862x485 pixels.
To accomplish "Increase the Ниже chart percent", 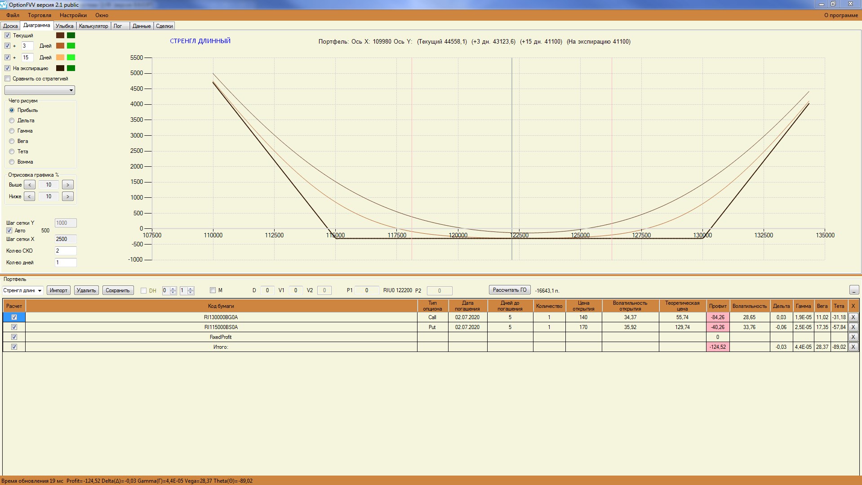I will tap(68, 196).
